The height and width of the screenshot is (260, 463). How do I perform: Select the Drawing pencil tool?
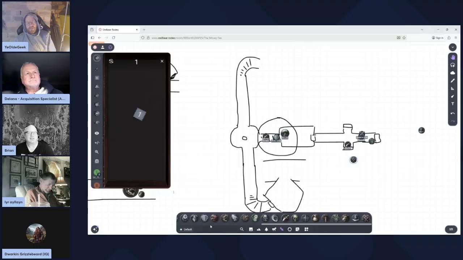(453, 81)
